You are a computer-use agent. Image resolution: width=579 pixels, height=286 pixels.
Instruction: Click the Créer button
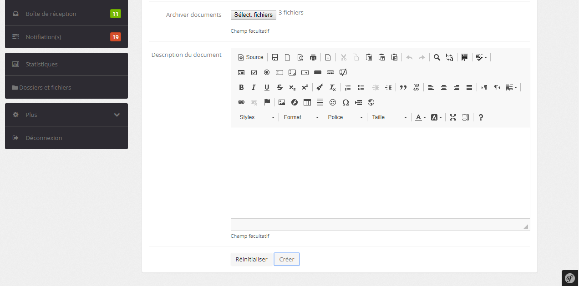coord(287,259)
